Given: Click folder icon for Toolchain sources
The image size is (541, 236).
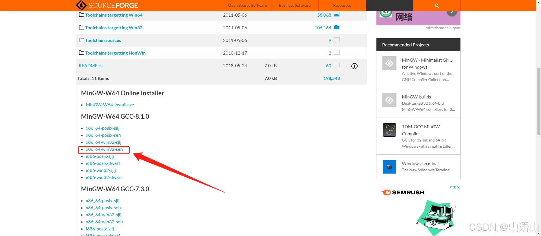Looking at the screenshot, I should 81,40.
